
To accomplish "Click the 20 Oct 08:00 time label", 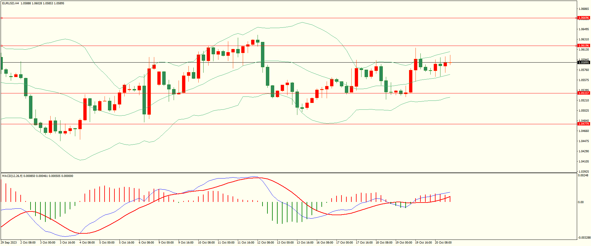I will pyautogui.click(x=443, y=243).
